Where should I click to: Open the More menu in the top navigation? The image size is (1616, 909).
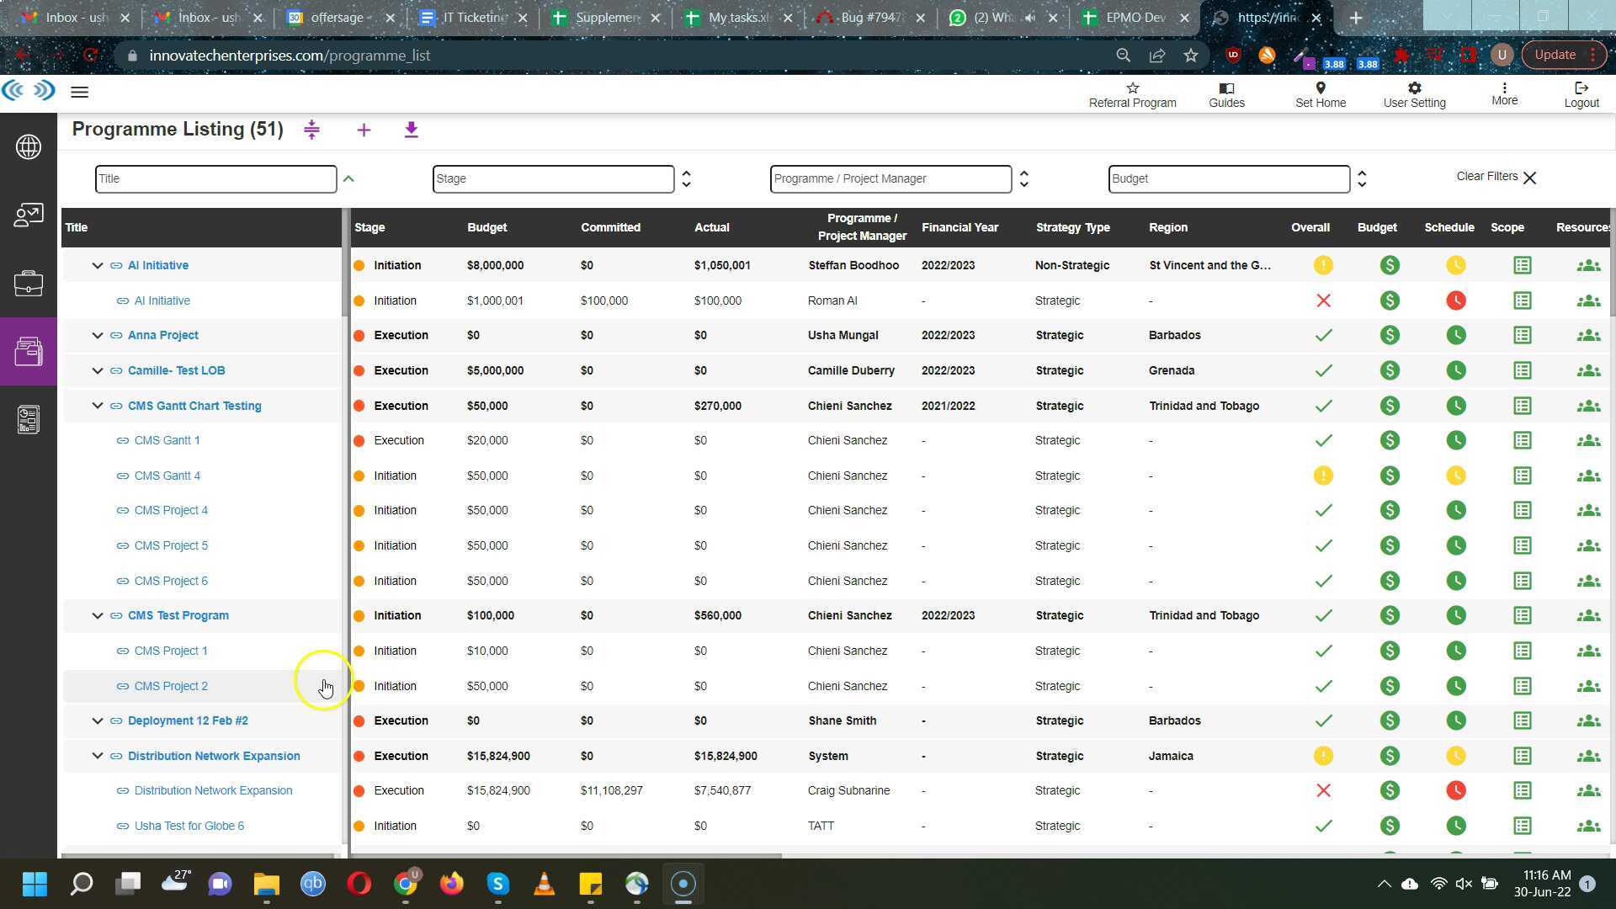[x=1505, y=93]
